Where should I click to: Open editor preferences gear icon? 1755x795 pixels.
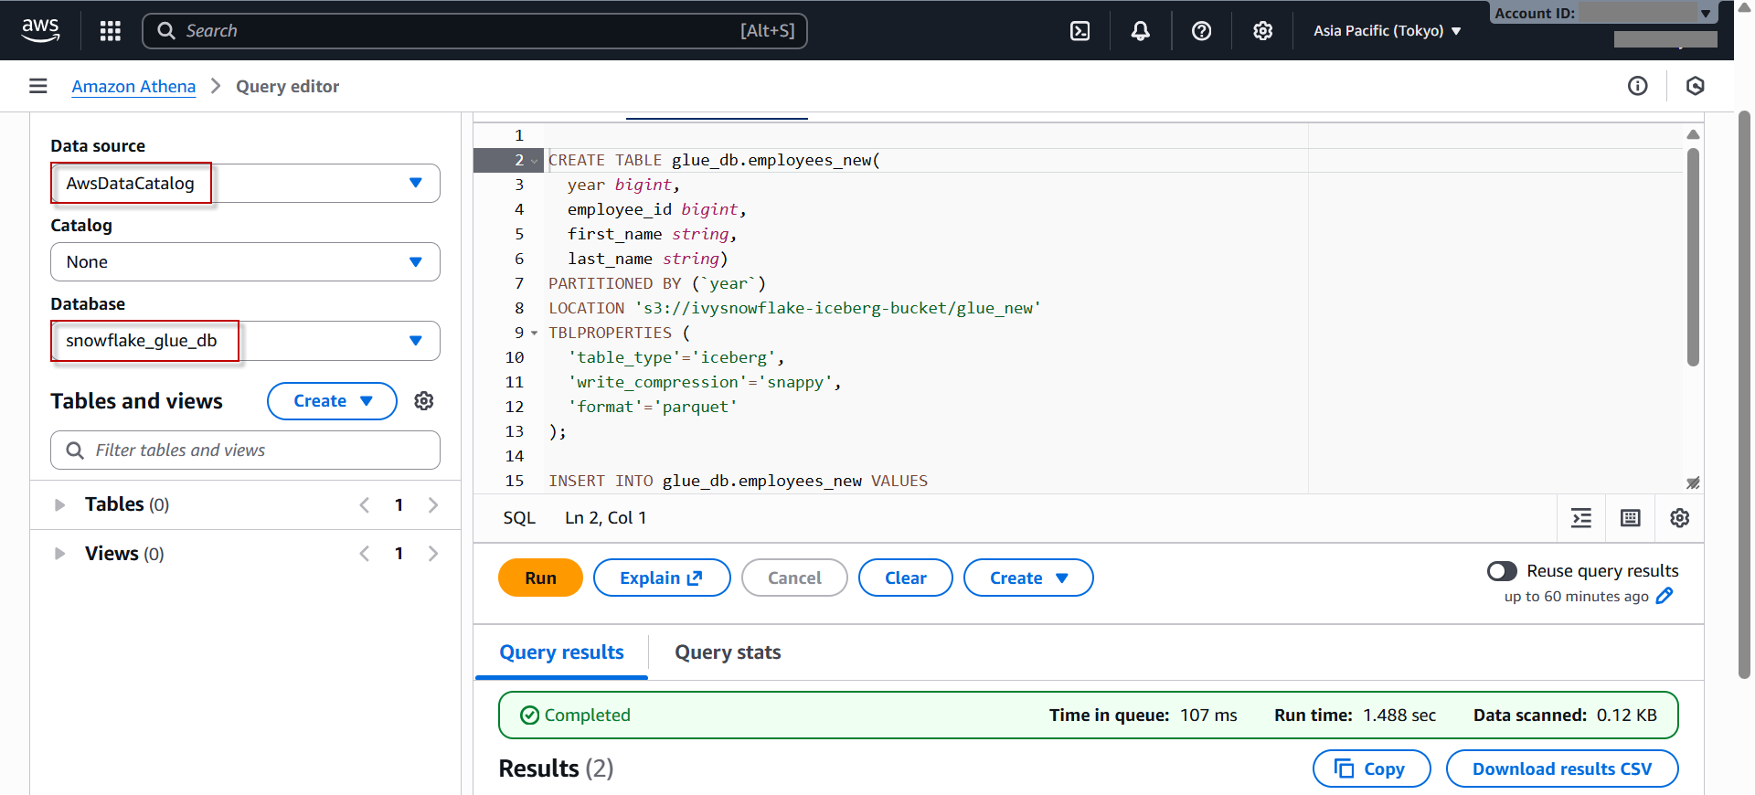pos(1680,518)
